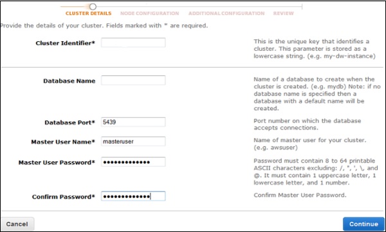Continue to the next wizard page
386x232 pixels.
point(363,224)
